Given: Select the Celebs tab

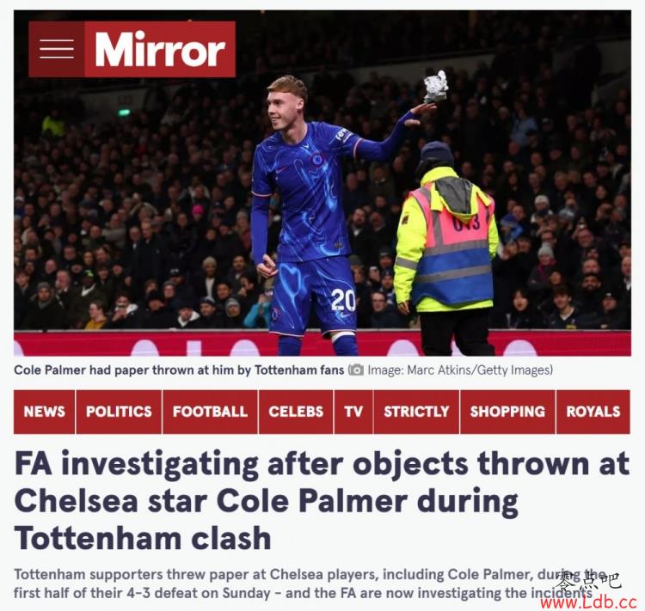Looking at the screenshot, I should pos(296,412).
